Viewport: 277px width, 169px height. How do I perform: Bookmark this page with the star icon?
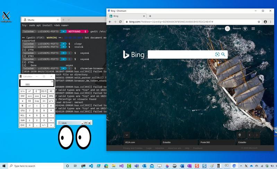[x=259, y=22]
